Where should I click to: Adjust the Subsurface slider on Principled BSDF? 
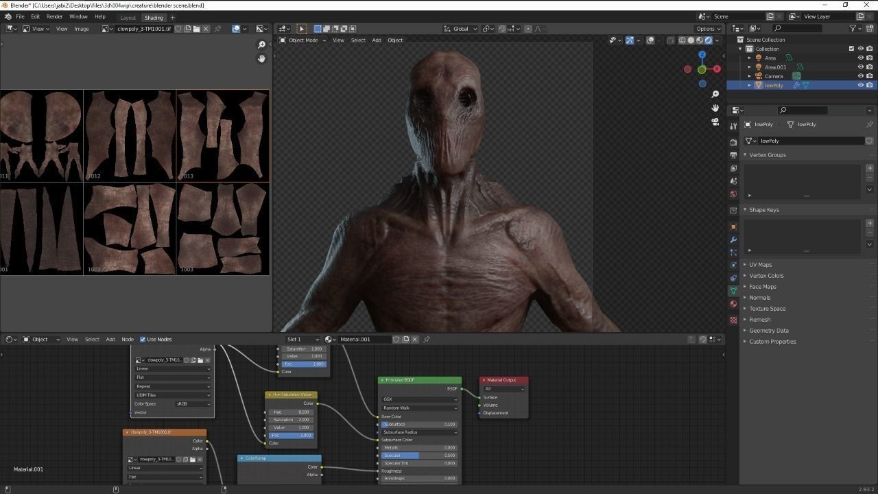(x=419, y=424)
